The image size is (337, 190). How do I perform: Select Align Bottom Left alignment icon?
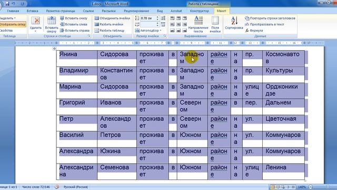point(172,31)
